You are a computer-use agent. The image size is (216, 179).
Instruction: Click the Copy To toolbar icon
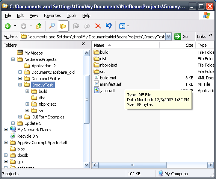pyautogui.click(x=87, y=26)
